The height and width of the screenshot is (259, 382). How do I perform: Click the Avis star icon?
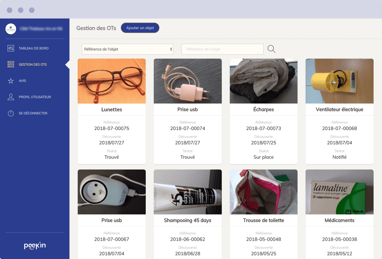coord(11,81)
